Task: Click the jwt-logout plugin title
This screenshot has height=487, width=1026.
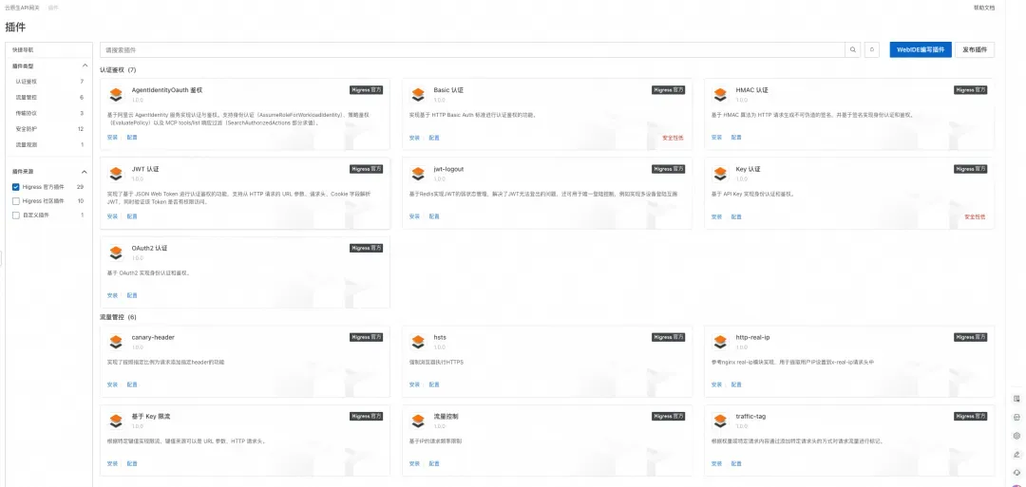Action: (x=448, y=169)
